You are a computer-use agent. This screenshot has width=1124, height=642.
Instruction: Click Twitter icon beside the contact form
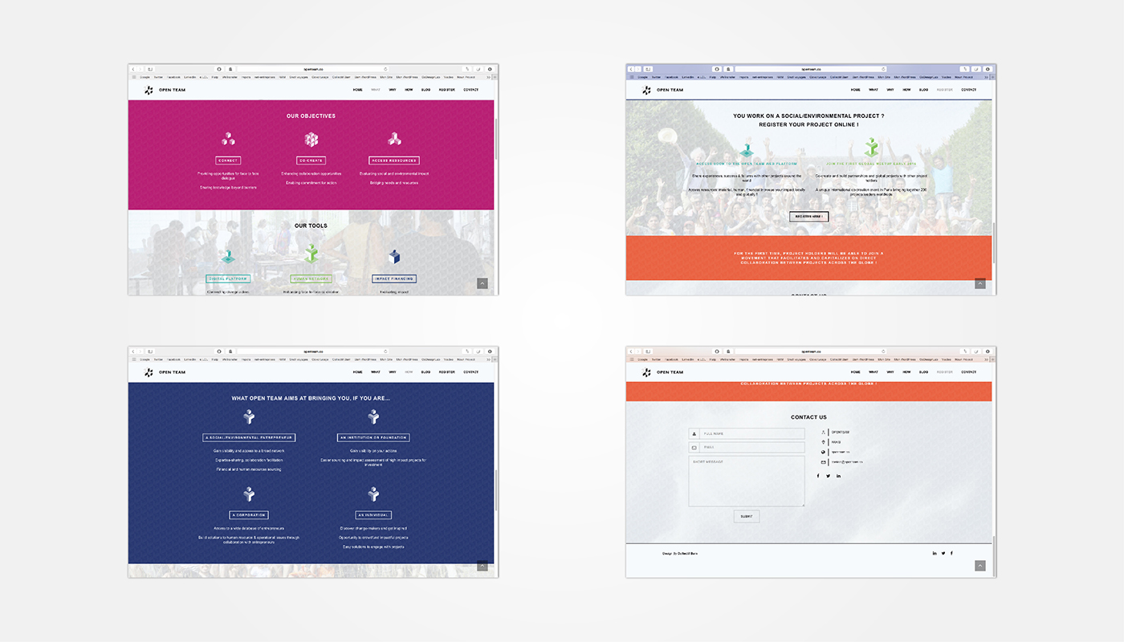point(828,476)
